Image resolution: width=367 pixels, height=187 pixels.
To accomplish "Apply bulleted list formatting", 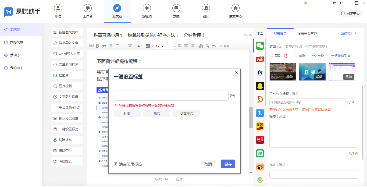I will (x=117, y=46).
